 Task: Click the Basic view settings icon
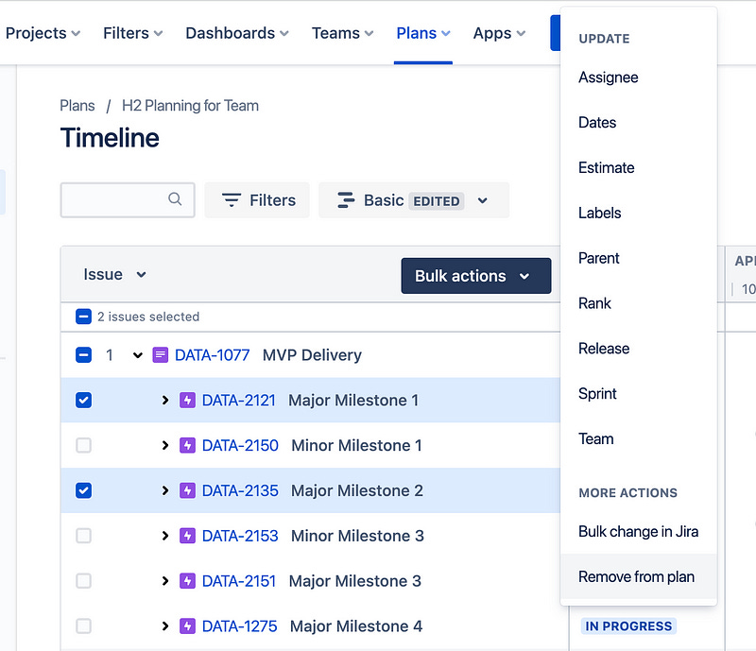point(346,200)
